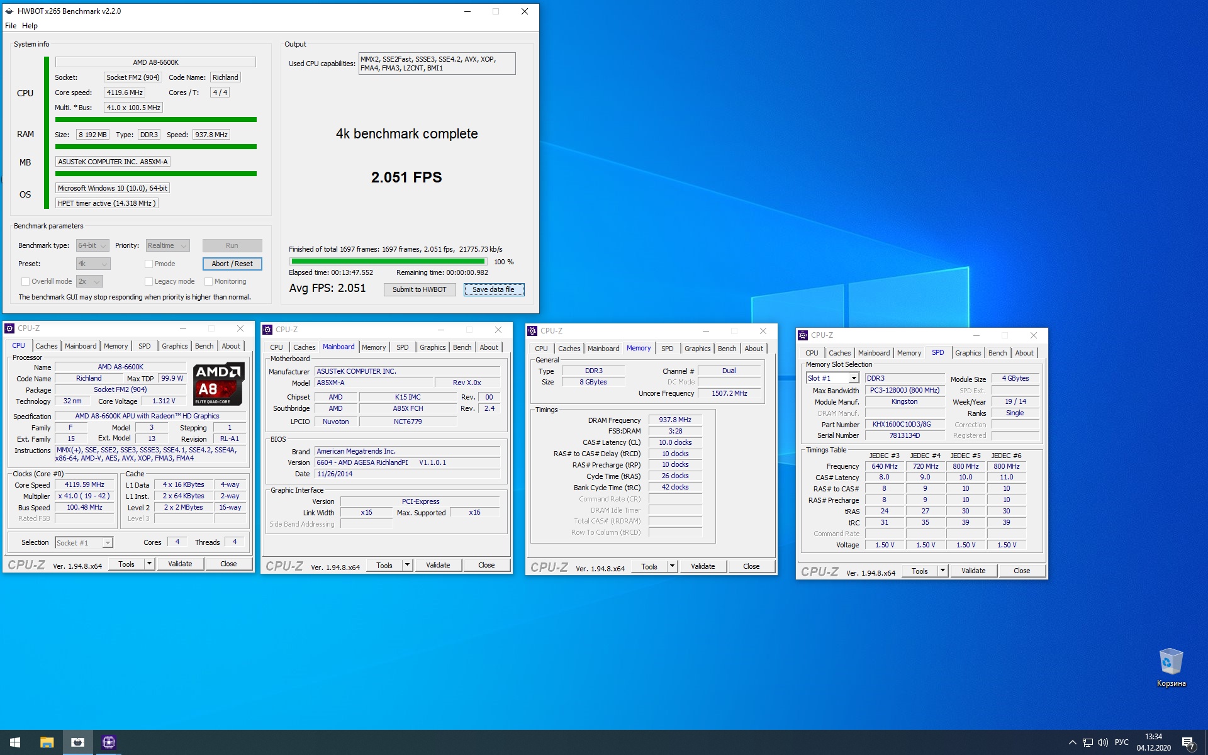Screen dimensions: 1208x755
Task: Open the Help menu in HWBOT
Action: pos(30,26)
